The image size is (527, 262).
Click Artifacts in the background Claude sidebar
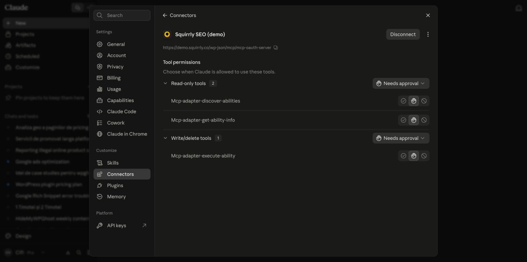pos(25,45)
